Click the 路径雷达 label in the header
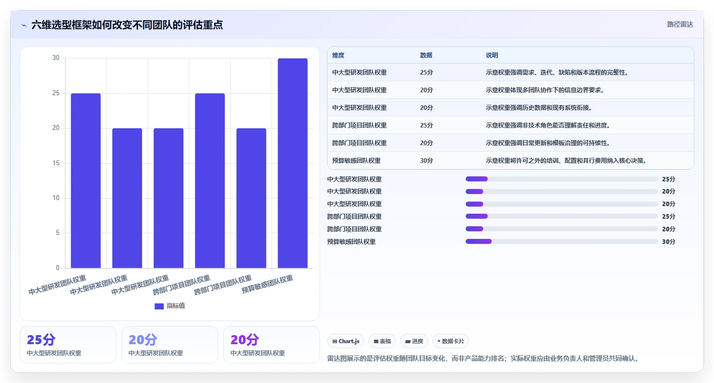This screenshot has width=714, height=383. pos(680,24)
